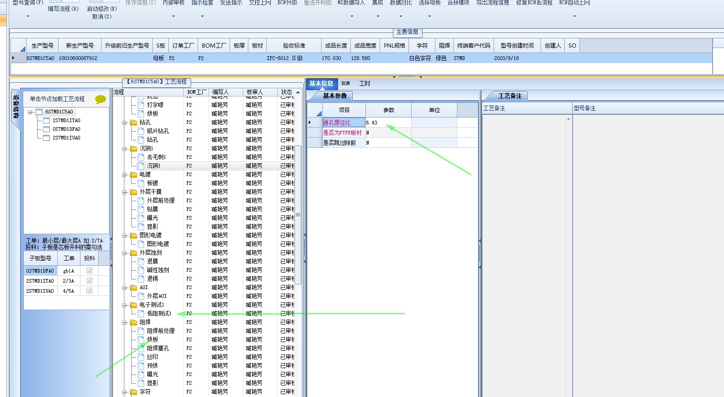Screen dimensions: 724x397
Task: Click the 去毛刺1 document icon
Action: click(x=141, y=157)
